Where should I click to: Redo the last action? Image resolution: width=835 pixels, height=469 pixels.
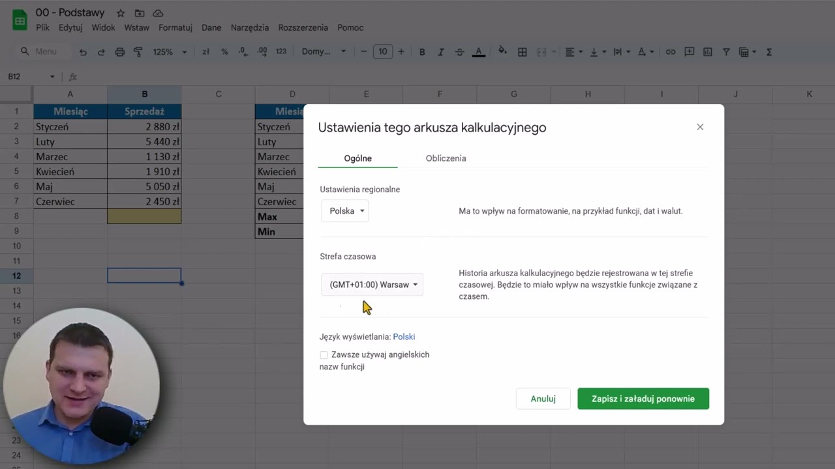point(101,52)
